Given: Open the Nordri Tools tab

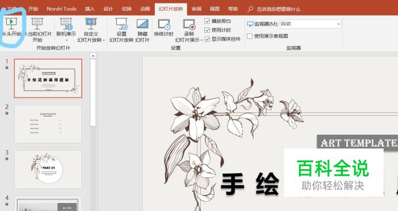Looking at the screenshot, I should coord(62,9).
